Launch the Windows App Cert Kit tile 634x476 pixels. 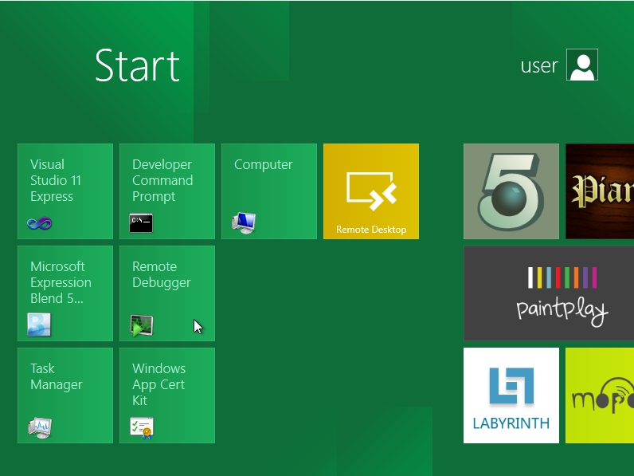(167, 395)
